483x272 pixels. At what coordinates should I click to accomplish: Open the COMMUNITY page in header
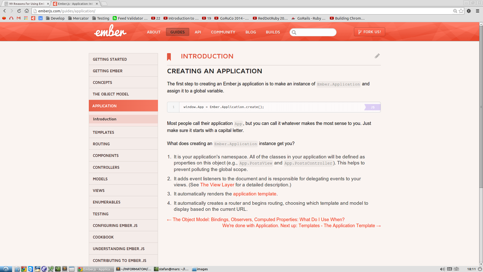click(x=223, y=32)
